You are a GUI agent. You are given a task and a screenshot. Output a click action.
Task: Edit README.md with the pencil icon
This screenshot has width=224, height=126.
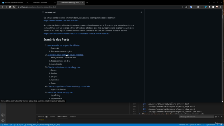(x=141, y=12)
